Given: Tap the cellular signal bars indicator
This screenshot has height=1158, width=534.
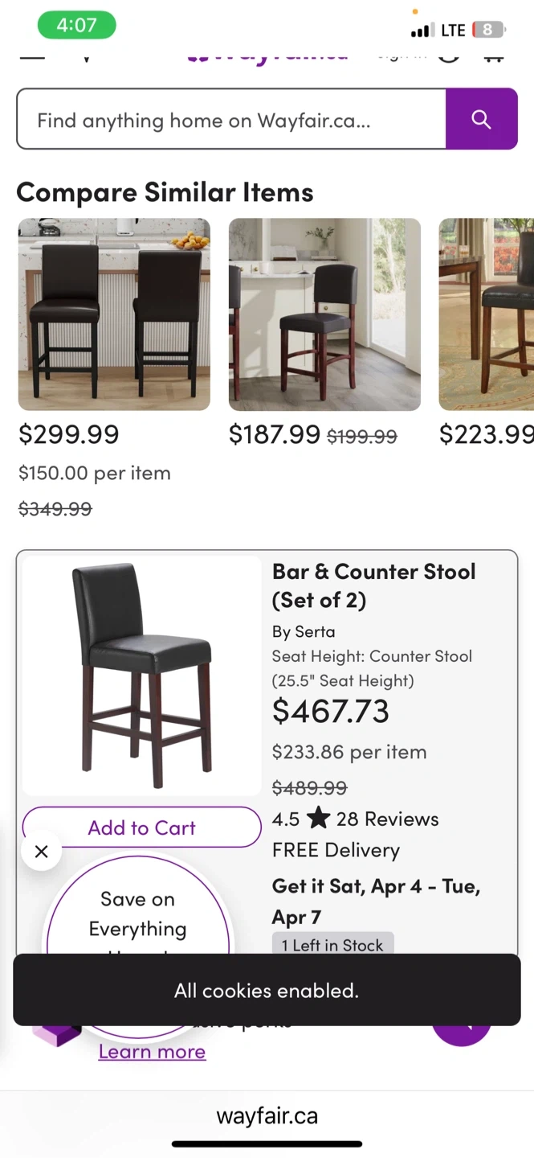Looking at the screenshot, I should tap(422, 31).
